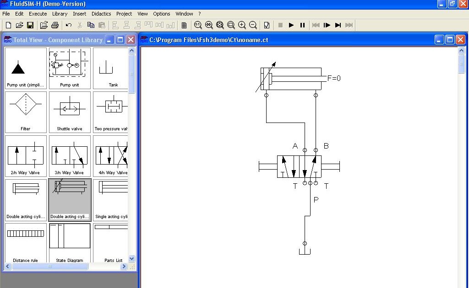Select the Filter component
Image resolution: width=469 pixels, height=288 pixels.
coord(26,112)
